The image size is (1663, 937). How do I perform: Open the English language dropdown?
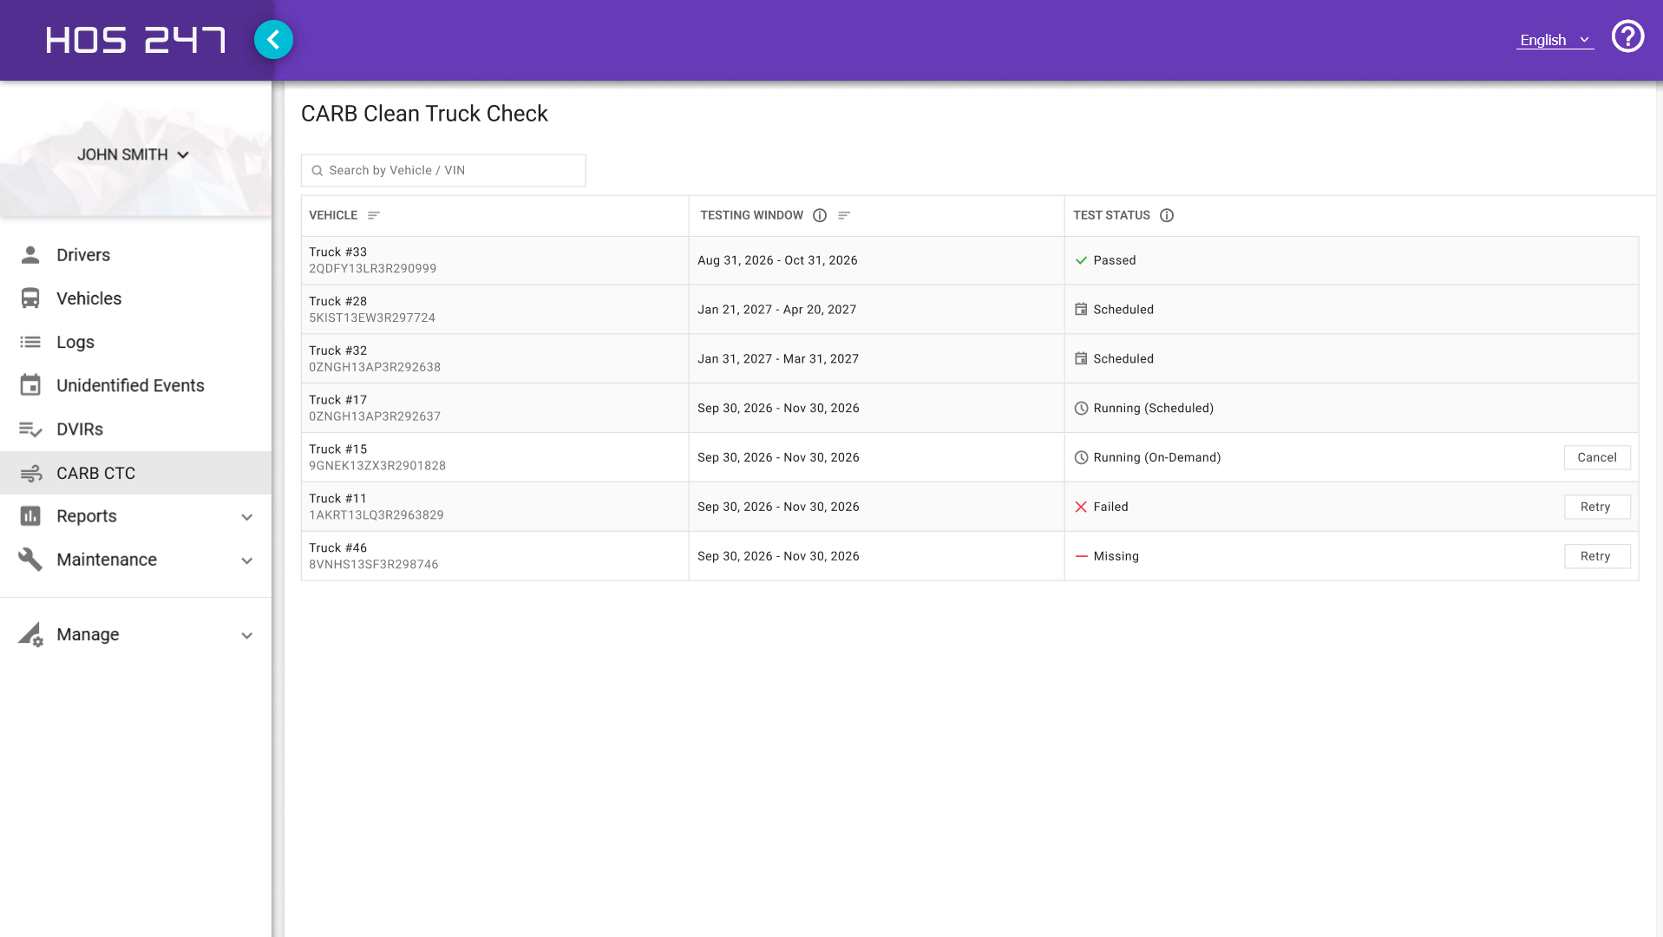(x=1555, y=40)
